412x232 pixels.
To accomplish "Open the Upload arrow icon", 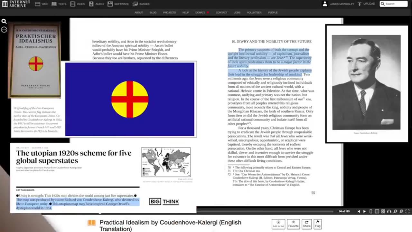I will [x=359, y=4].
